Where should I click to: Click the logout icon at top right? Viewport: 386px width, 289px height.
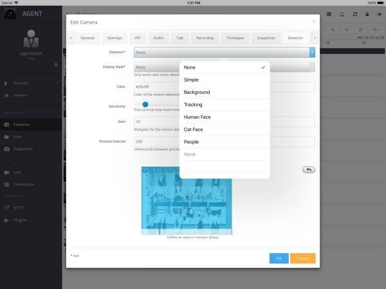pyautogui.click(x=379, y=14)
